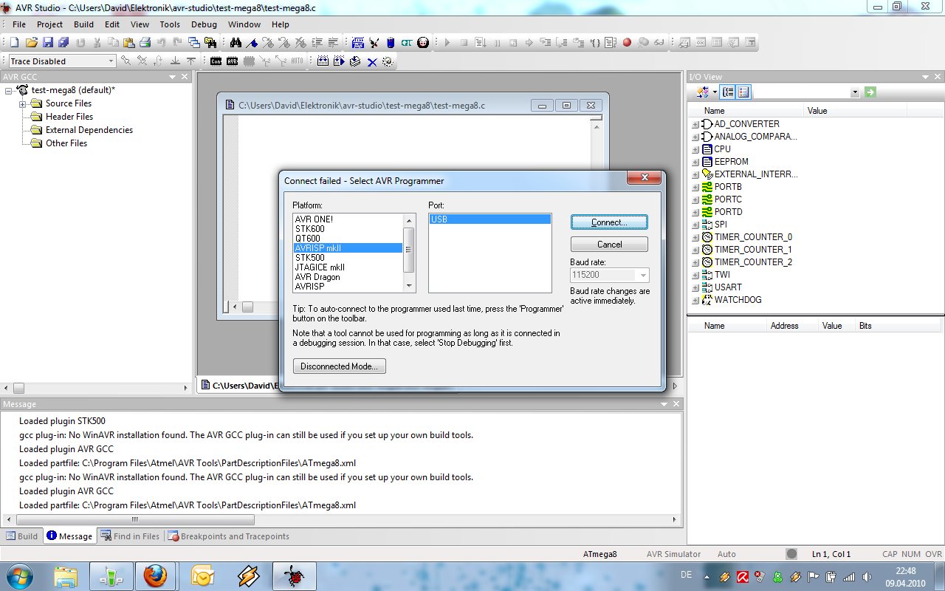Expand the PORTB node in I/O View
945x591 pixels.
(695, 187)
